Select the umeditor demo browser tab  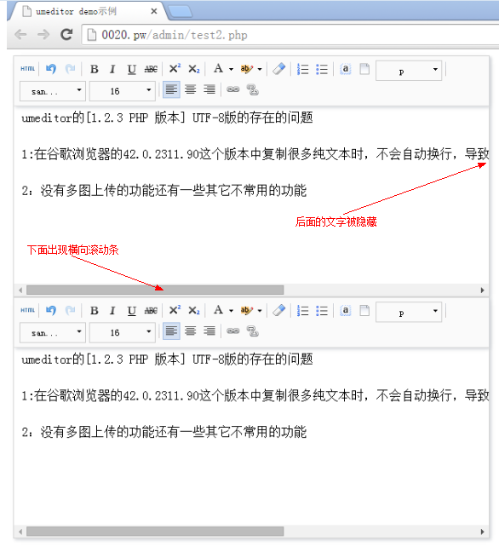point(88,11)
